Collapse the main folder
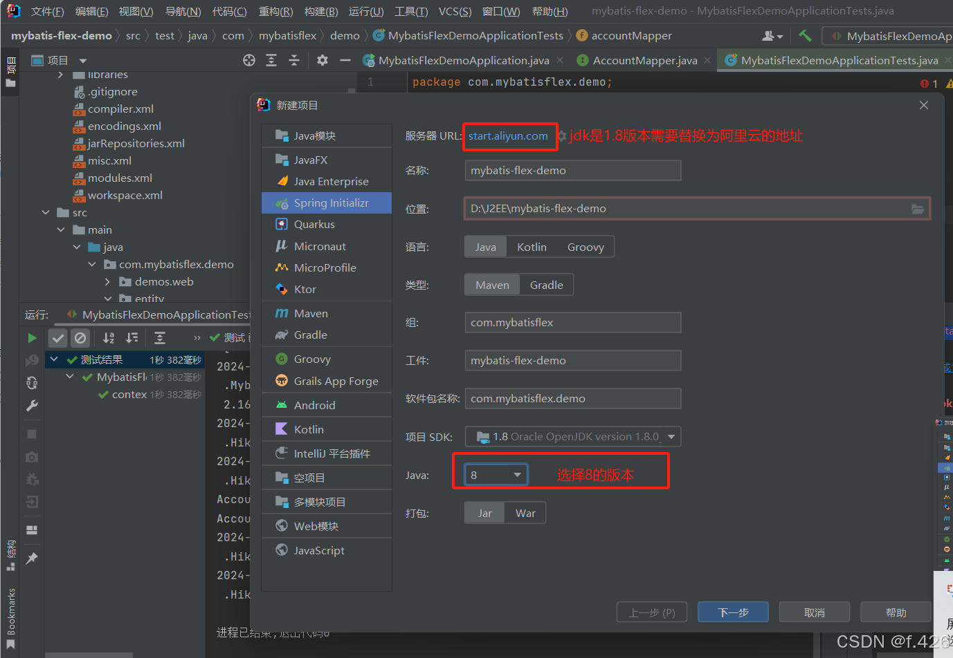The height and width of the screenshot is (658, 953). pyautogui.click(x=61, y=230)
